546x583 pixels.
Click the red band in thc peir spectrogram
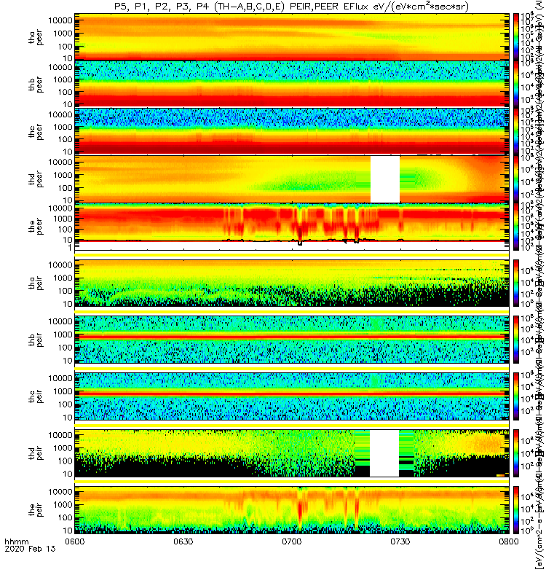292,393
